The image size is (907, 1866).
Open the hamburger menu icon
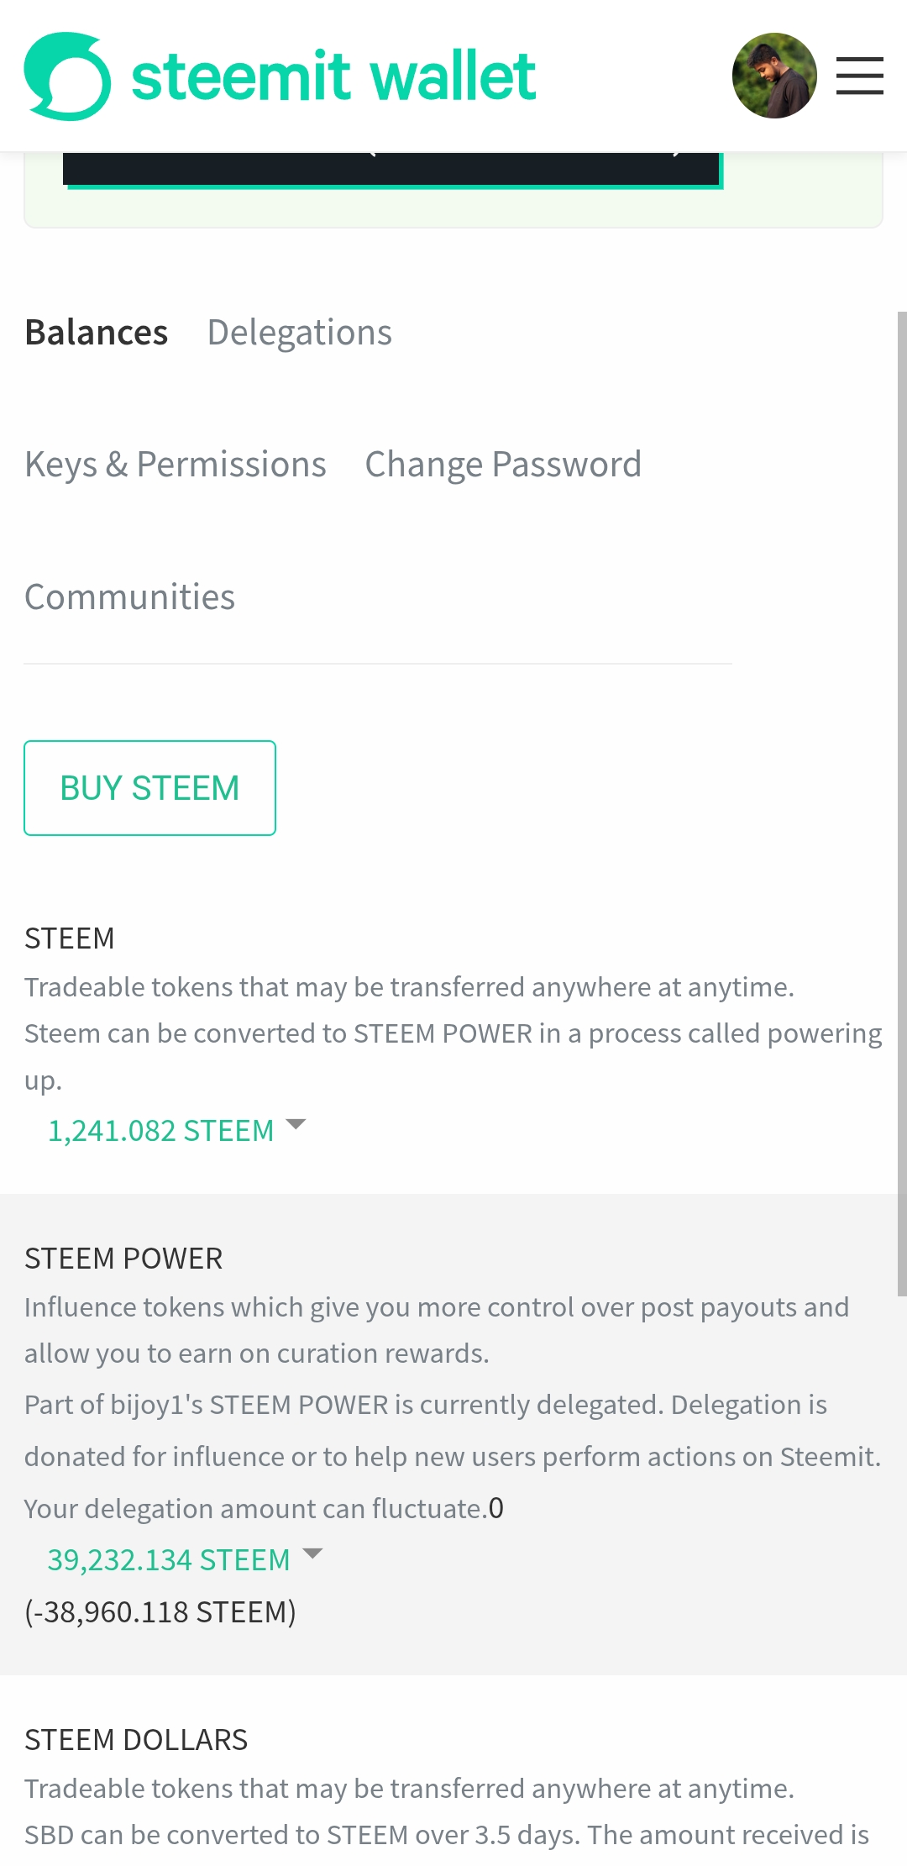(859, 76)
